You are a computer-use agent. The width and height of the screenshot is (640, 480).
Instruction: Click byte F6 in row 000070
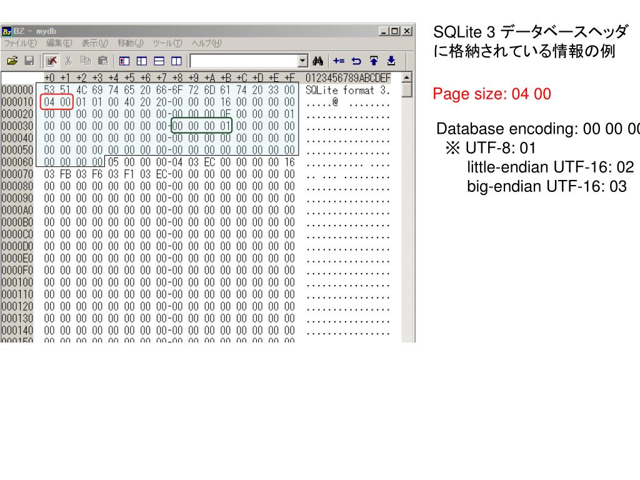97,174
